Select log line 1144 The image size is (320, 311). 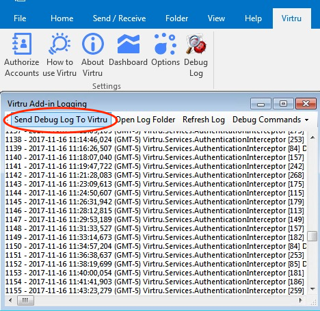(155, 193)
